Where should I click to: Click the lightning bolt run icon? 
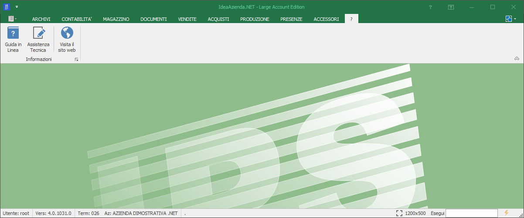coord(506,213)
